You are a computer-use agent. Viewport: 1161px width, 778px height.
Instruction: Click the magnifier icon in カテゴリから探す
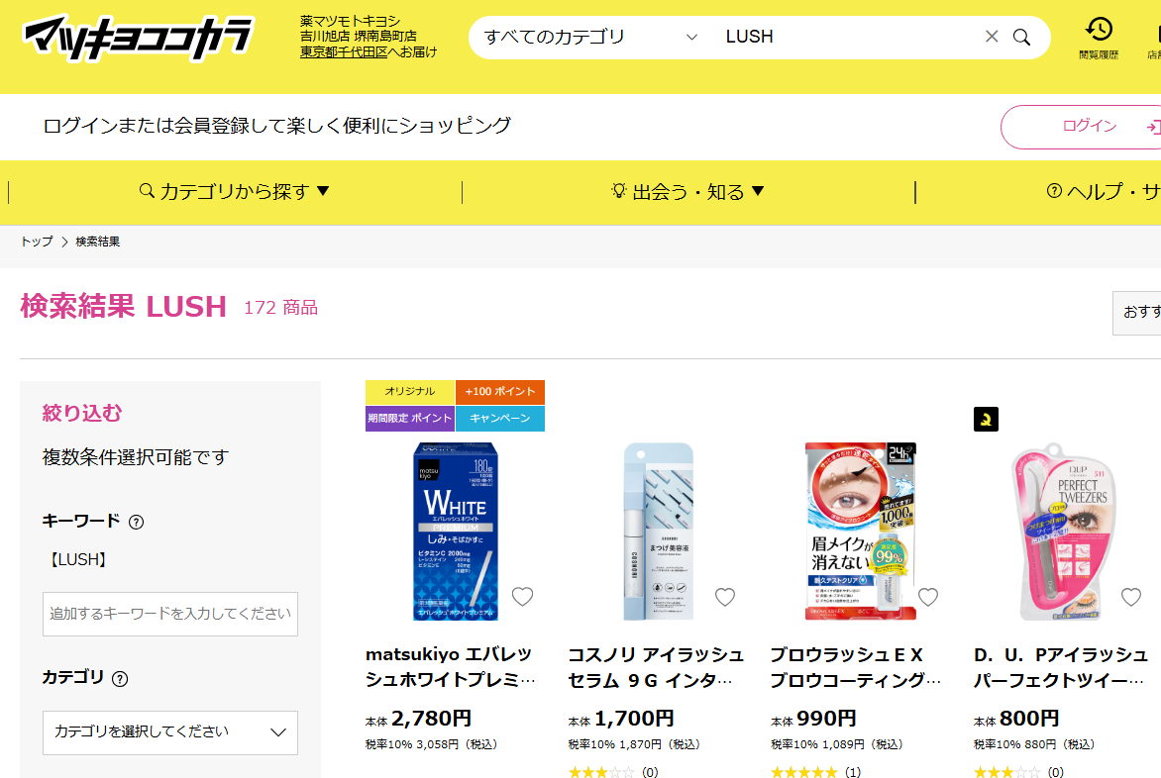pos(147,191)
